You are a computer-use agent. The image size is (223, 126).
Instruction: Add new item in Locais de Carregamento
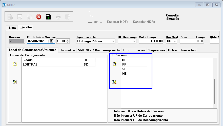pyautogui.click(x=15, y=64)
